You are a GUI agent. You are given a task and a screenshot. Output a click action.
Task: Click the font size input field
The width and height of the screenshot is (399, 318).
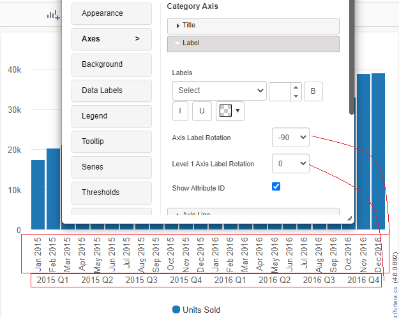pyautogui.click(x=280, y=91)
